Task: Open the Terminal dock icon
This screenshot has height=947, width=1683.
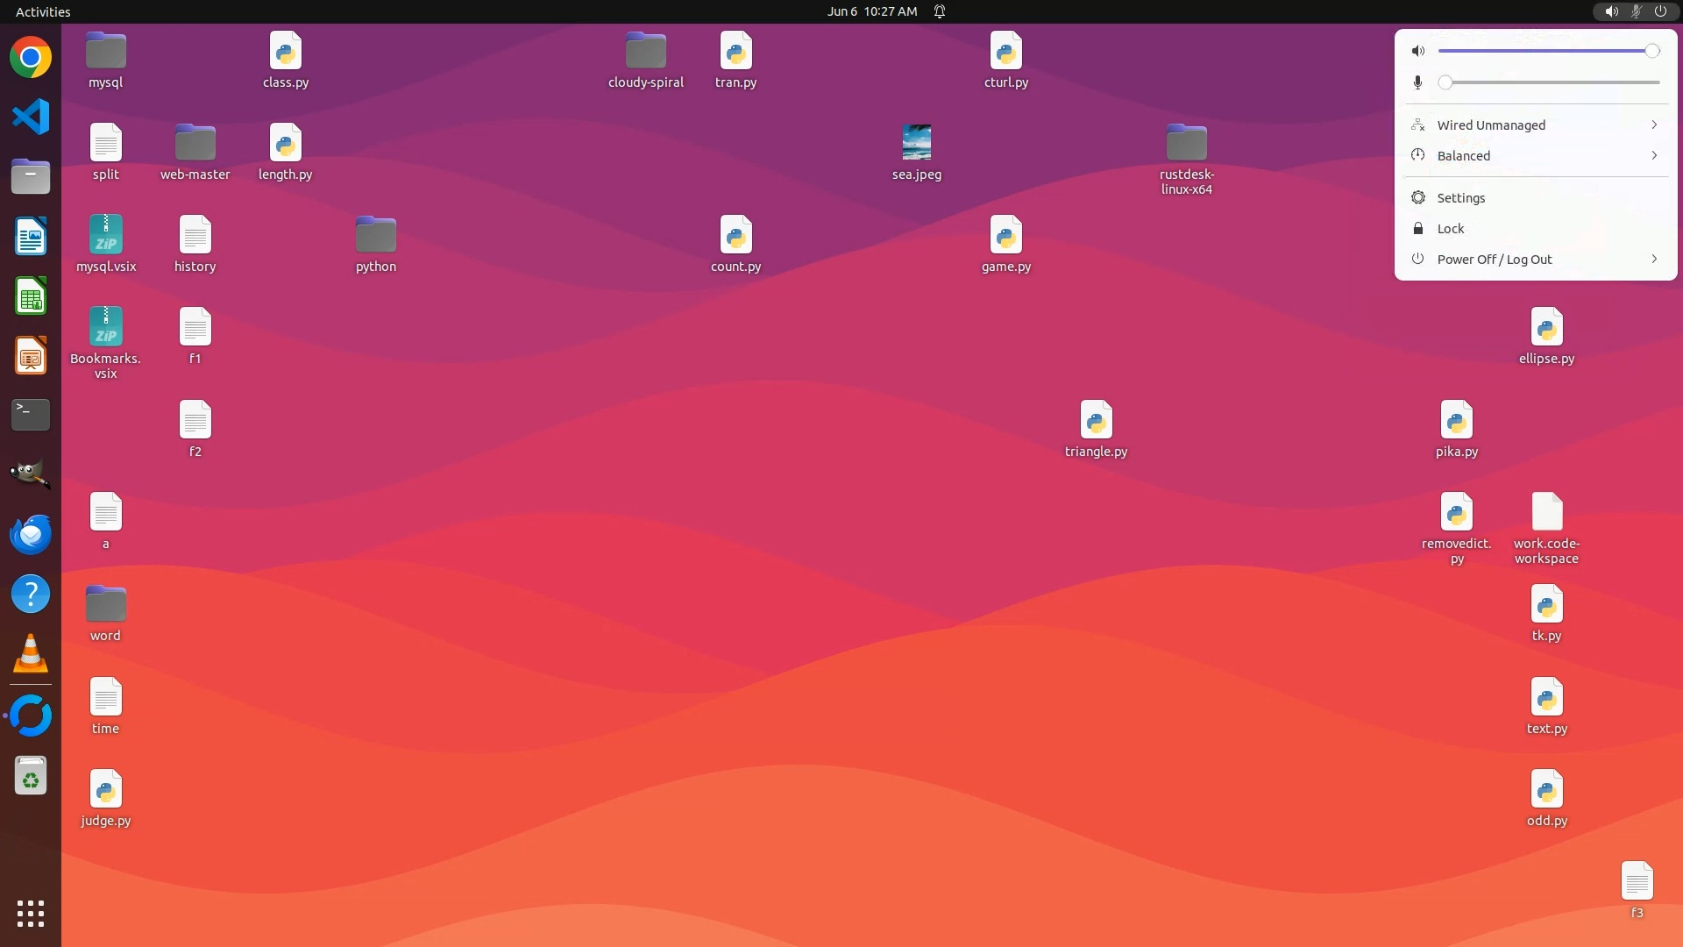Action: 31,414
